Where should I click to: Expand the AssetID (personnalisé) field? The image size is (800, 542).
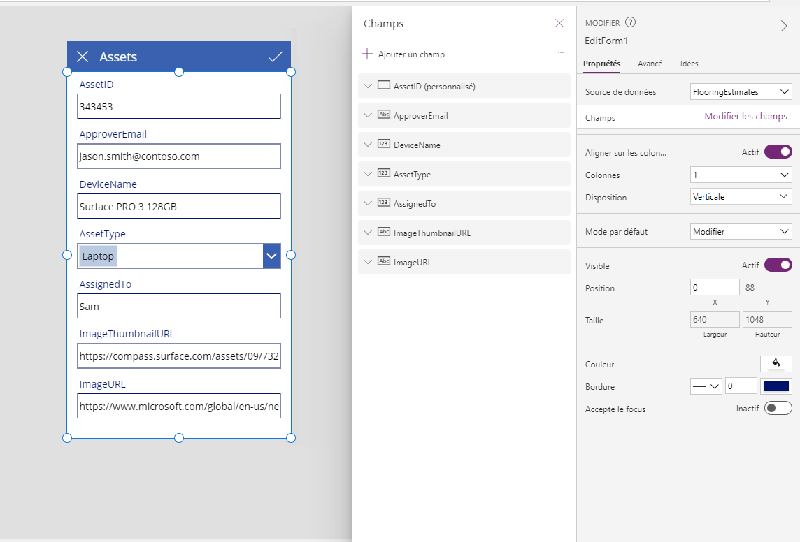coord(367,86)
